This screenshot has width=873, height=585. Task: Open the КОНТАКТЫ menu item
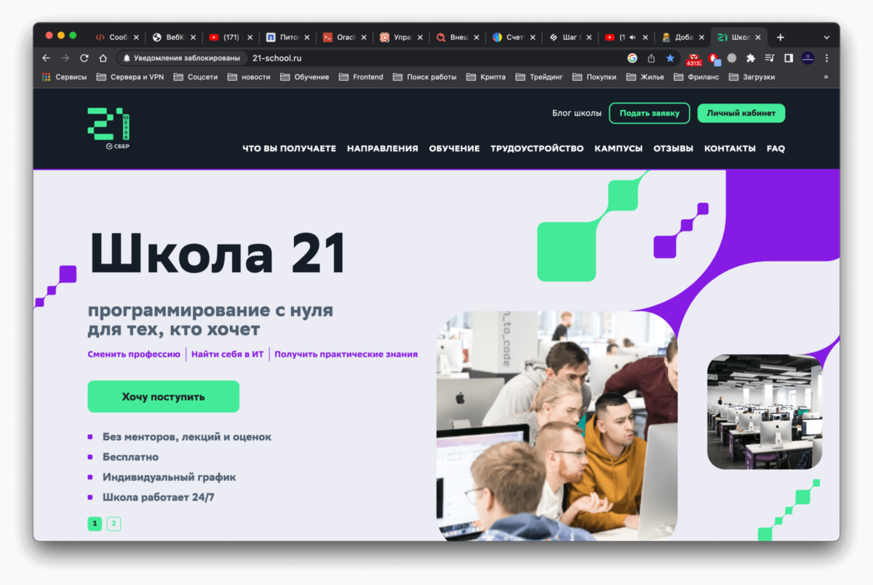point(730,148)
